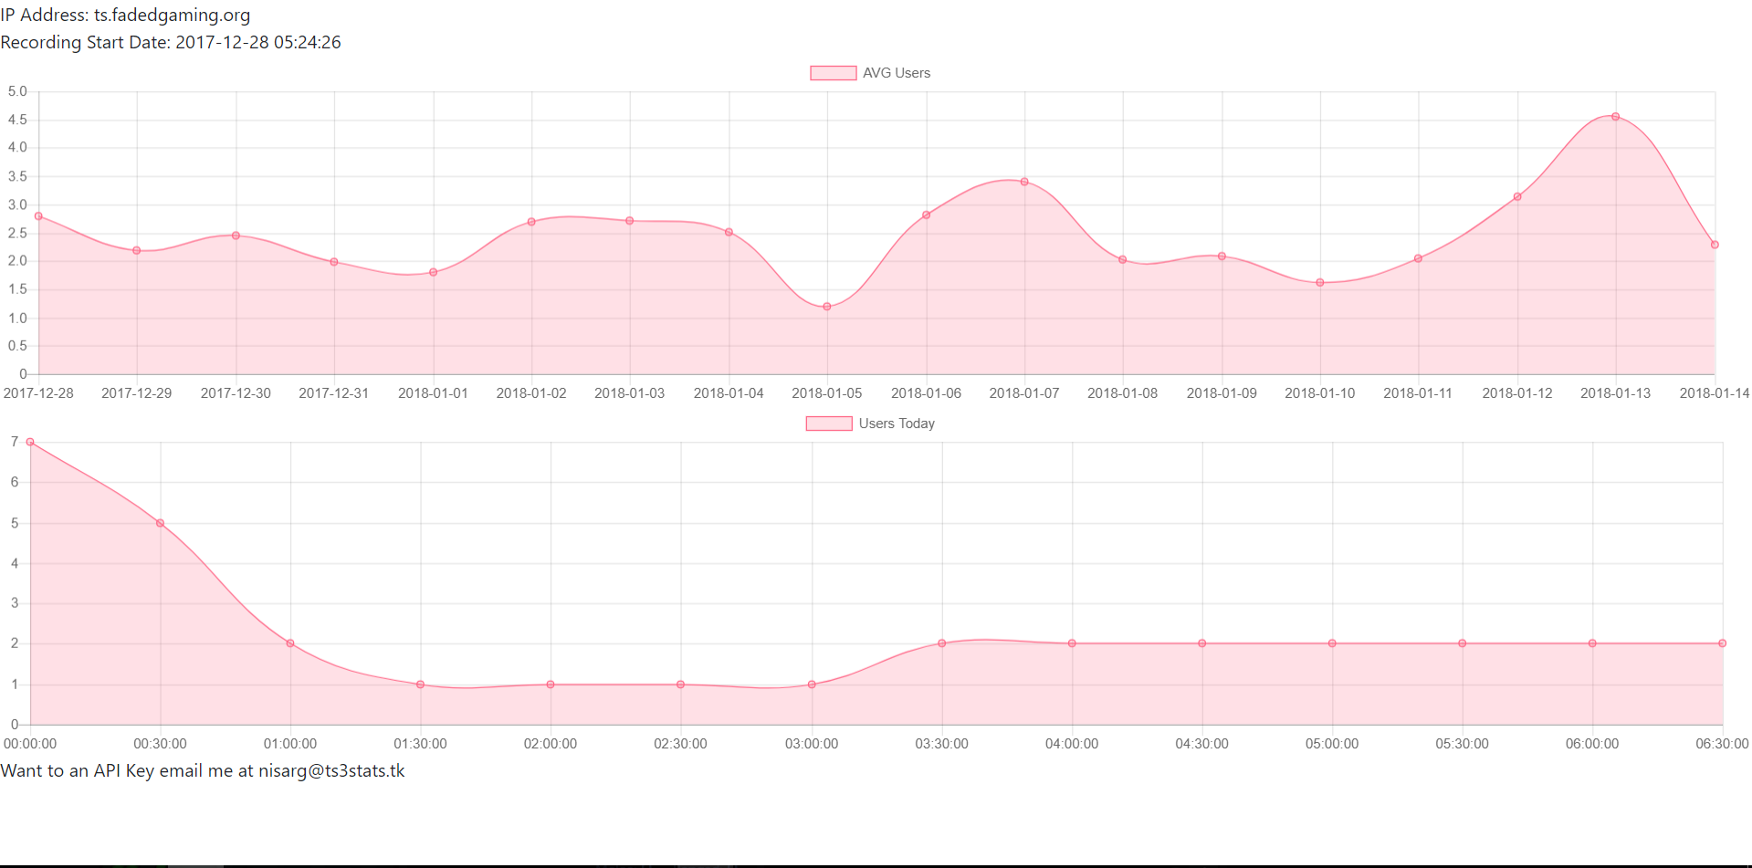Click the Recording Start Date text line
This screenshot has width=1752, height=868.
coord(171,42)
